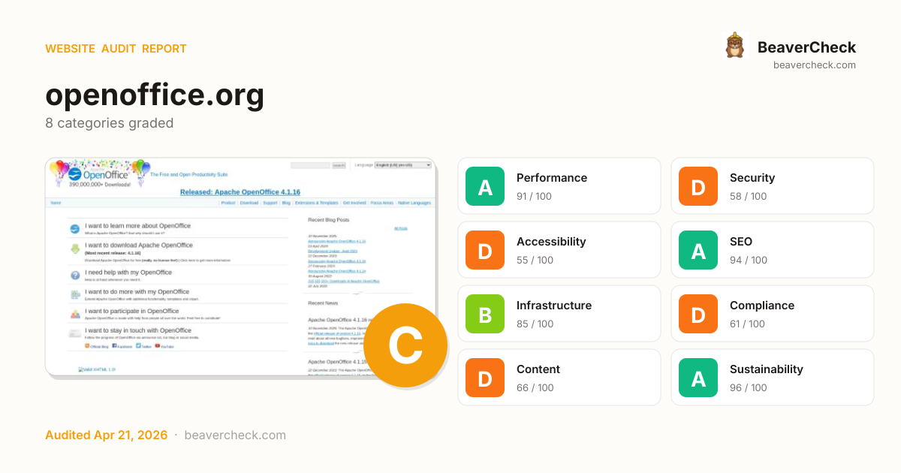Click the Sustainability grade A badge
The image size is (901, 473).
pos(698,378)
